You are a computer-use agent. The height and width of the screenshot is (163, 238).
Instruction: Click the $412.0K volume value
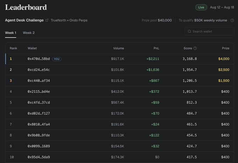118,91
